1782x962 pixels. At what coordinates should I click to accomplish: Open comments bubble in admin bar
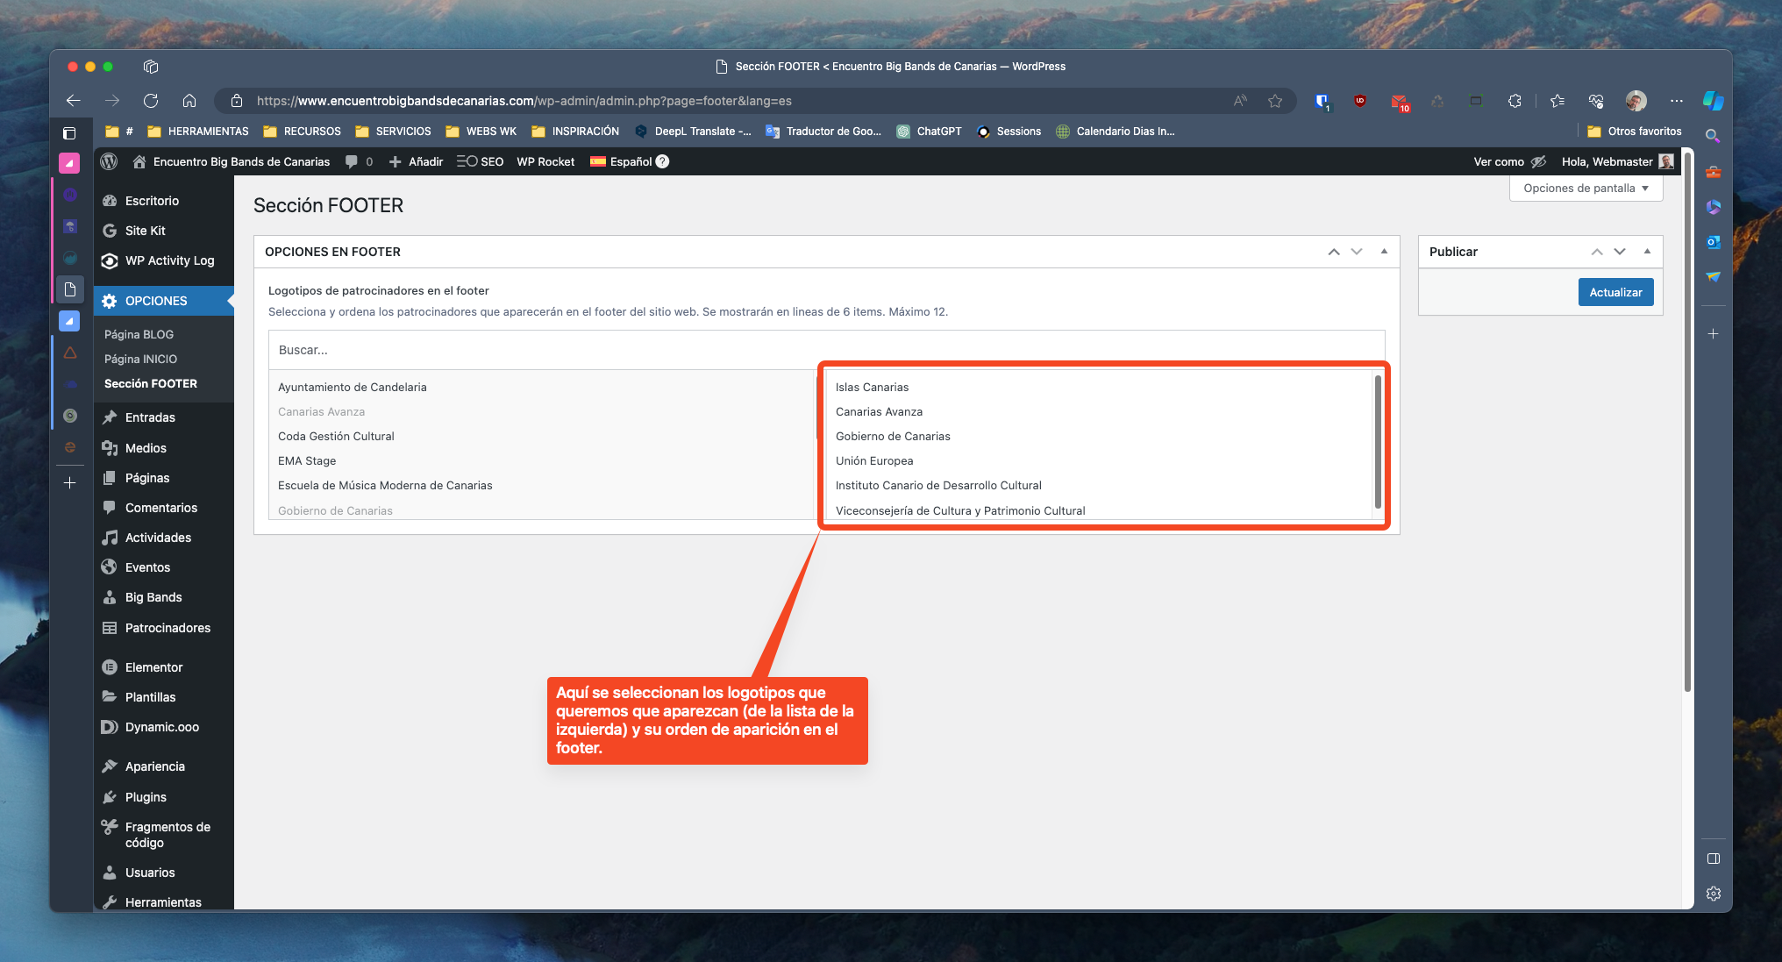click(359, 161)
